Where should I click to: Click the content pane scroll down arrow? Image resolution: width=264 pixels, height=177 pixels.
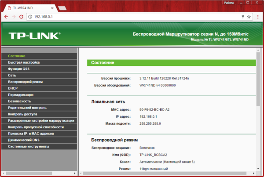click(258, 169)
